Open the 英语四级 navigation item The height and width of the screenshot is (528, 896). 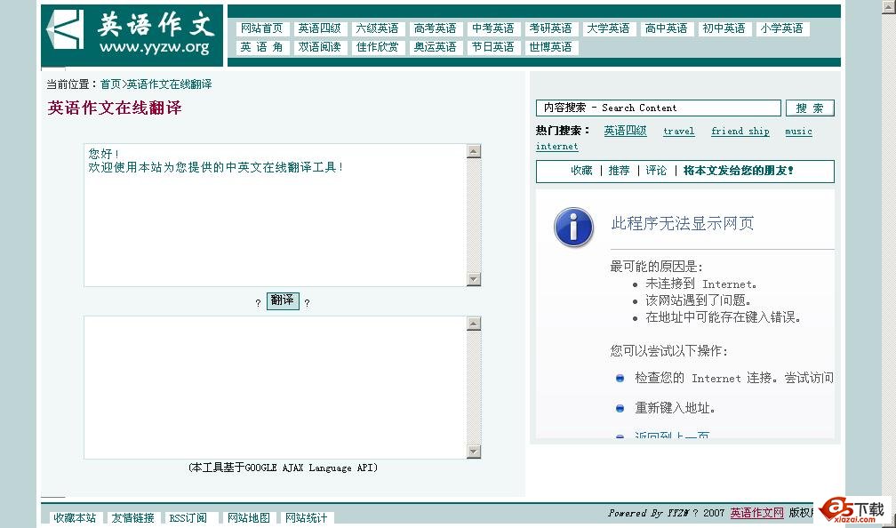320,28
